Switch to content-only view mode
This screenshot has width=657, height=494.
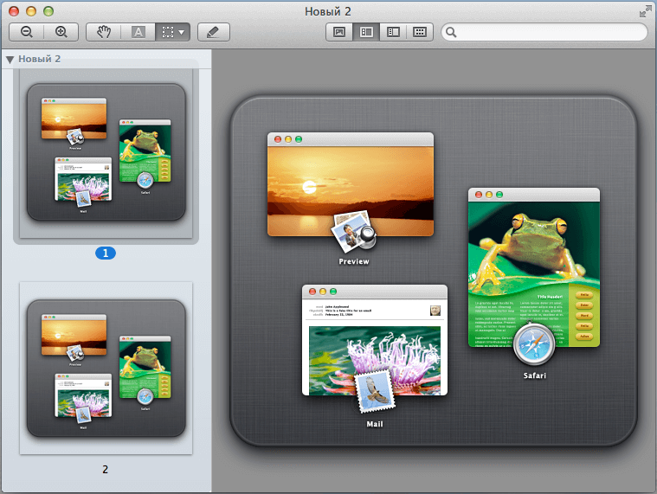pos(339,32)
